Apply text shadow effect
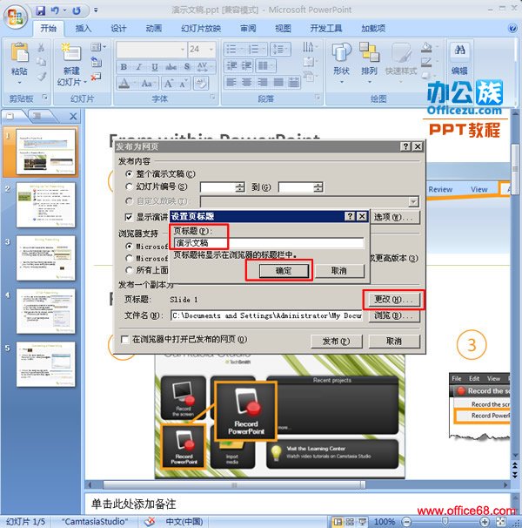This screenshot has width=522, height=528. [187, 67]
